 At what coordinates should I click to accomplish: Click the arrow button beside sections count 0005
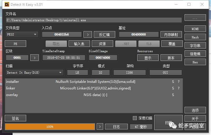[x=35, y=58]
